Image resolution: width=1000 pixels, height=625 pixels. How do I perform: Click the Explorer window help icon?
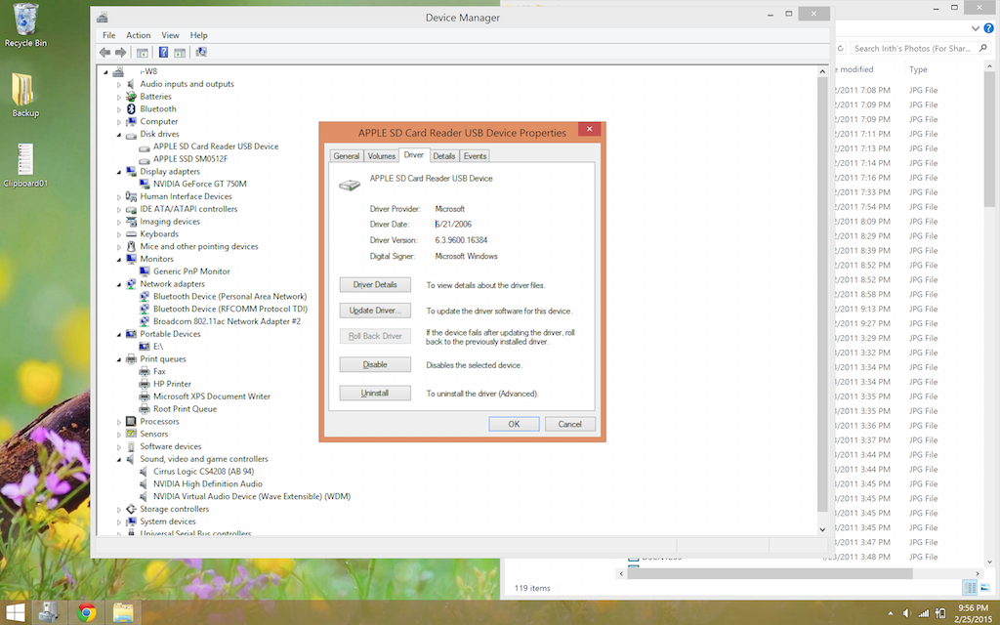(x=989, y=28)
